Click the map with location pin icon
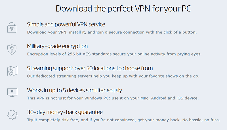Viewport: 227px width, 130px height. click(x=12, y=71)
